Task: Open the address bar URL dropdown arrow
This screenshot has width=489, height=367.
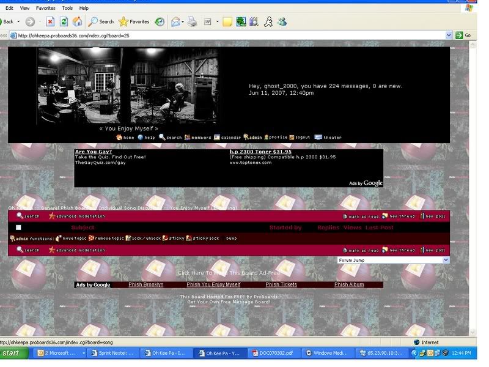Action: pyautogui.click(x=449, y=35)
